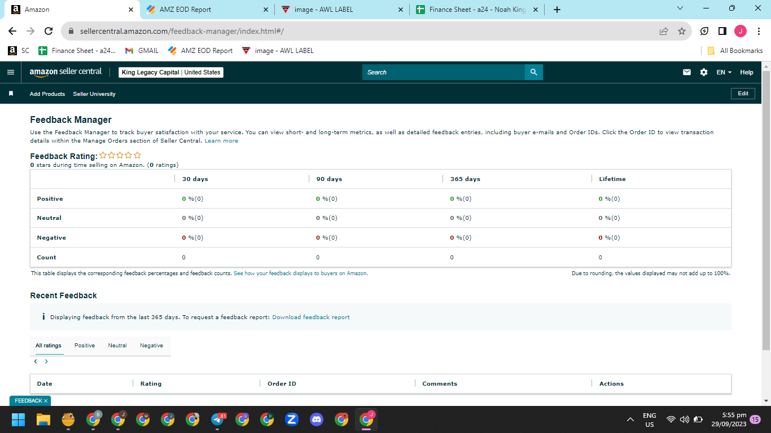Bookmark this page with the star icon
Viewport: 771px width, 433px height.
pos(682,32)
